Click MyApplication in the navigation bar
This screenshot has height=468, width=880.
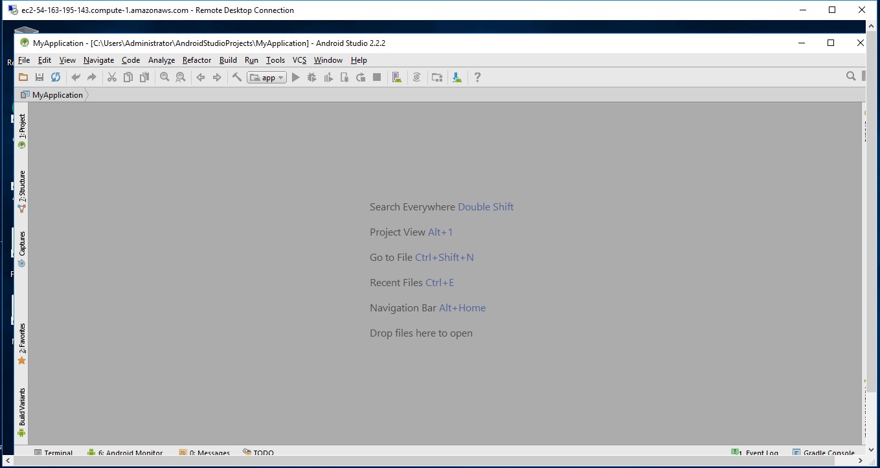[x=58, y=95]
